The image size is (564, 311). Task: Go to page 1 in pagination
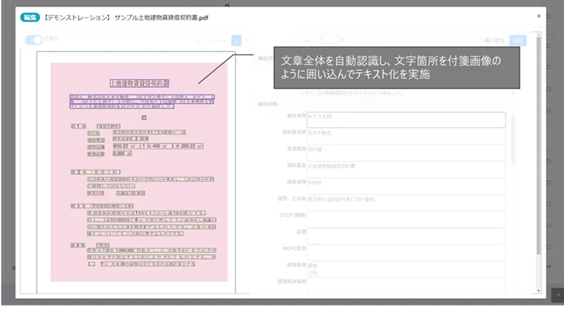(236, 41)
